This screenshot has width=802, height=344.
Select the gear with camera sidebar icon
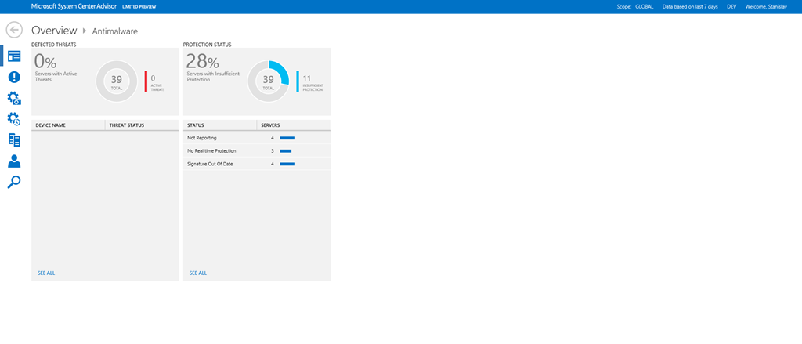click(x=14, y=98)
